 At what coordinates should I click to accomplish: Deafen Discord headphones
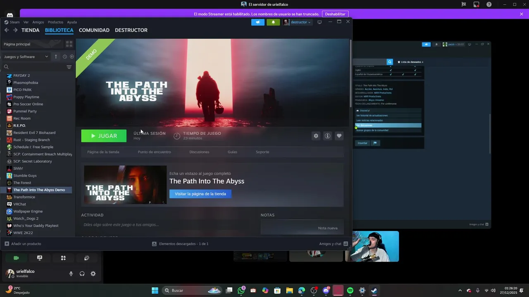pos(82,273)
